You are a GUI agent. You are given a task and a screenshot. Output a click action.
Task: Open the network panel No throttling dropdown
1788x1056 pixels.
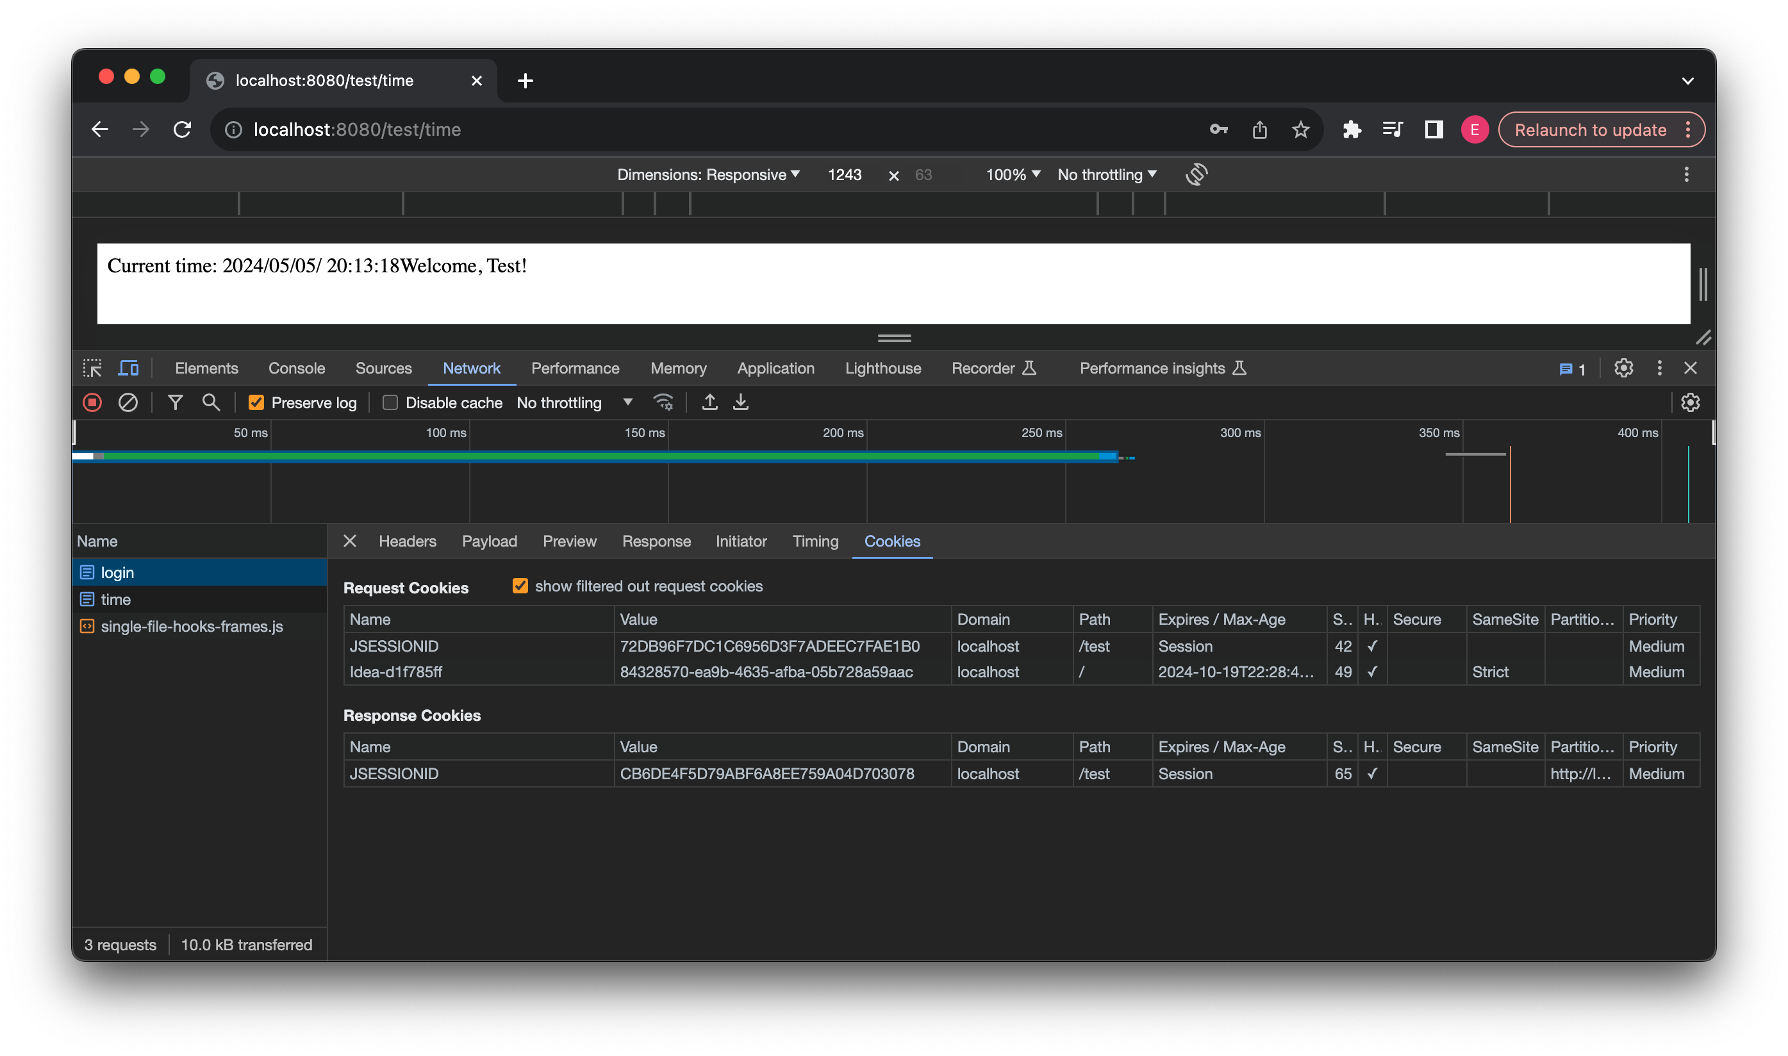click(574, 403)
